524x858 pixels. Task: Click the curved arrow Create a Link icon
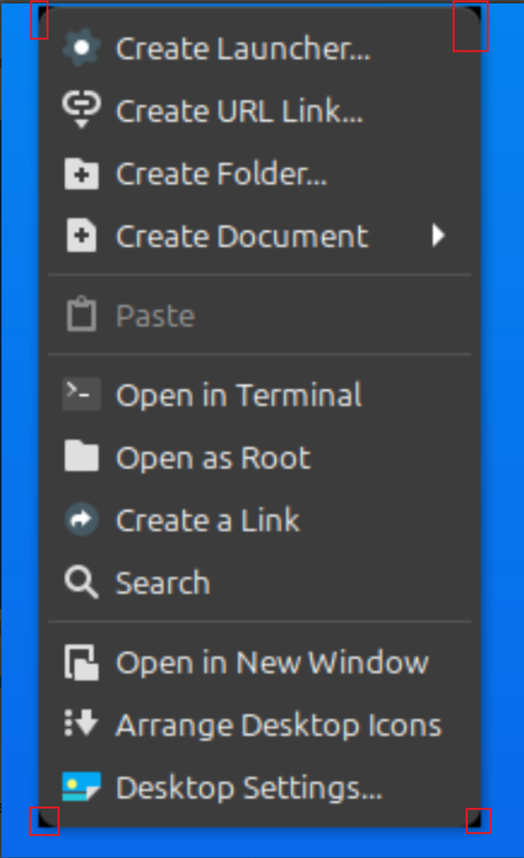[x=81, y=519]
